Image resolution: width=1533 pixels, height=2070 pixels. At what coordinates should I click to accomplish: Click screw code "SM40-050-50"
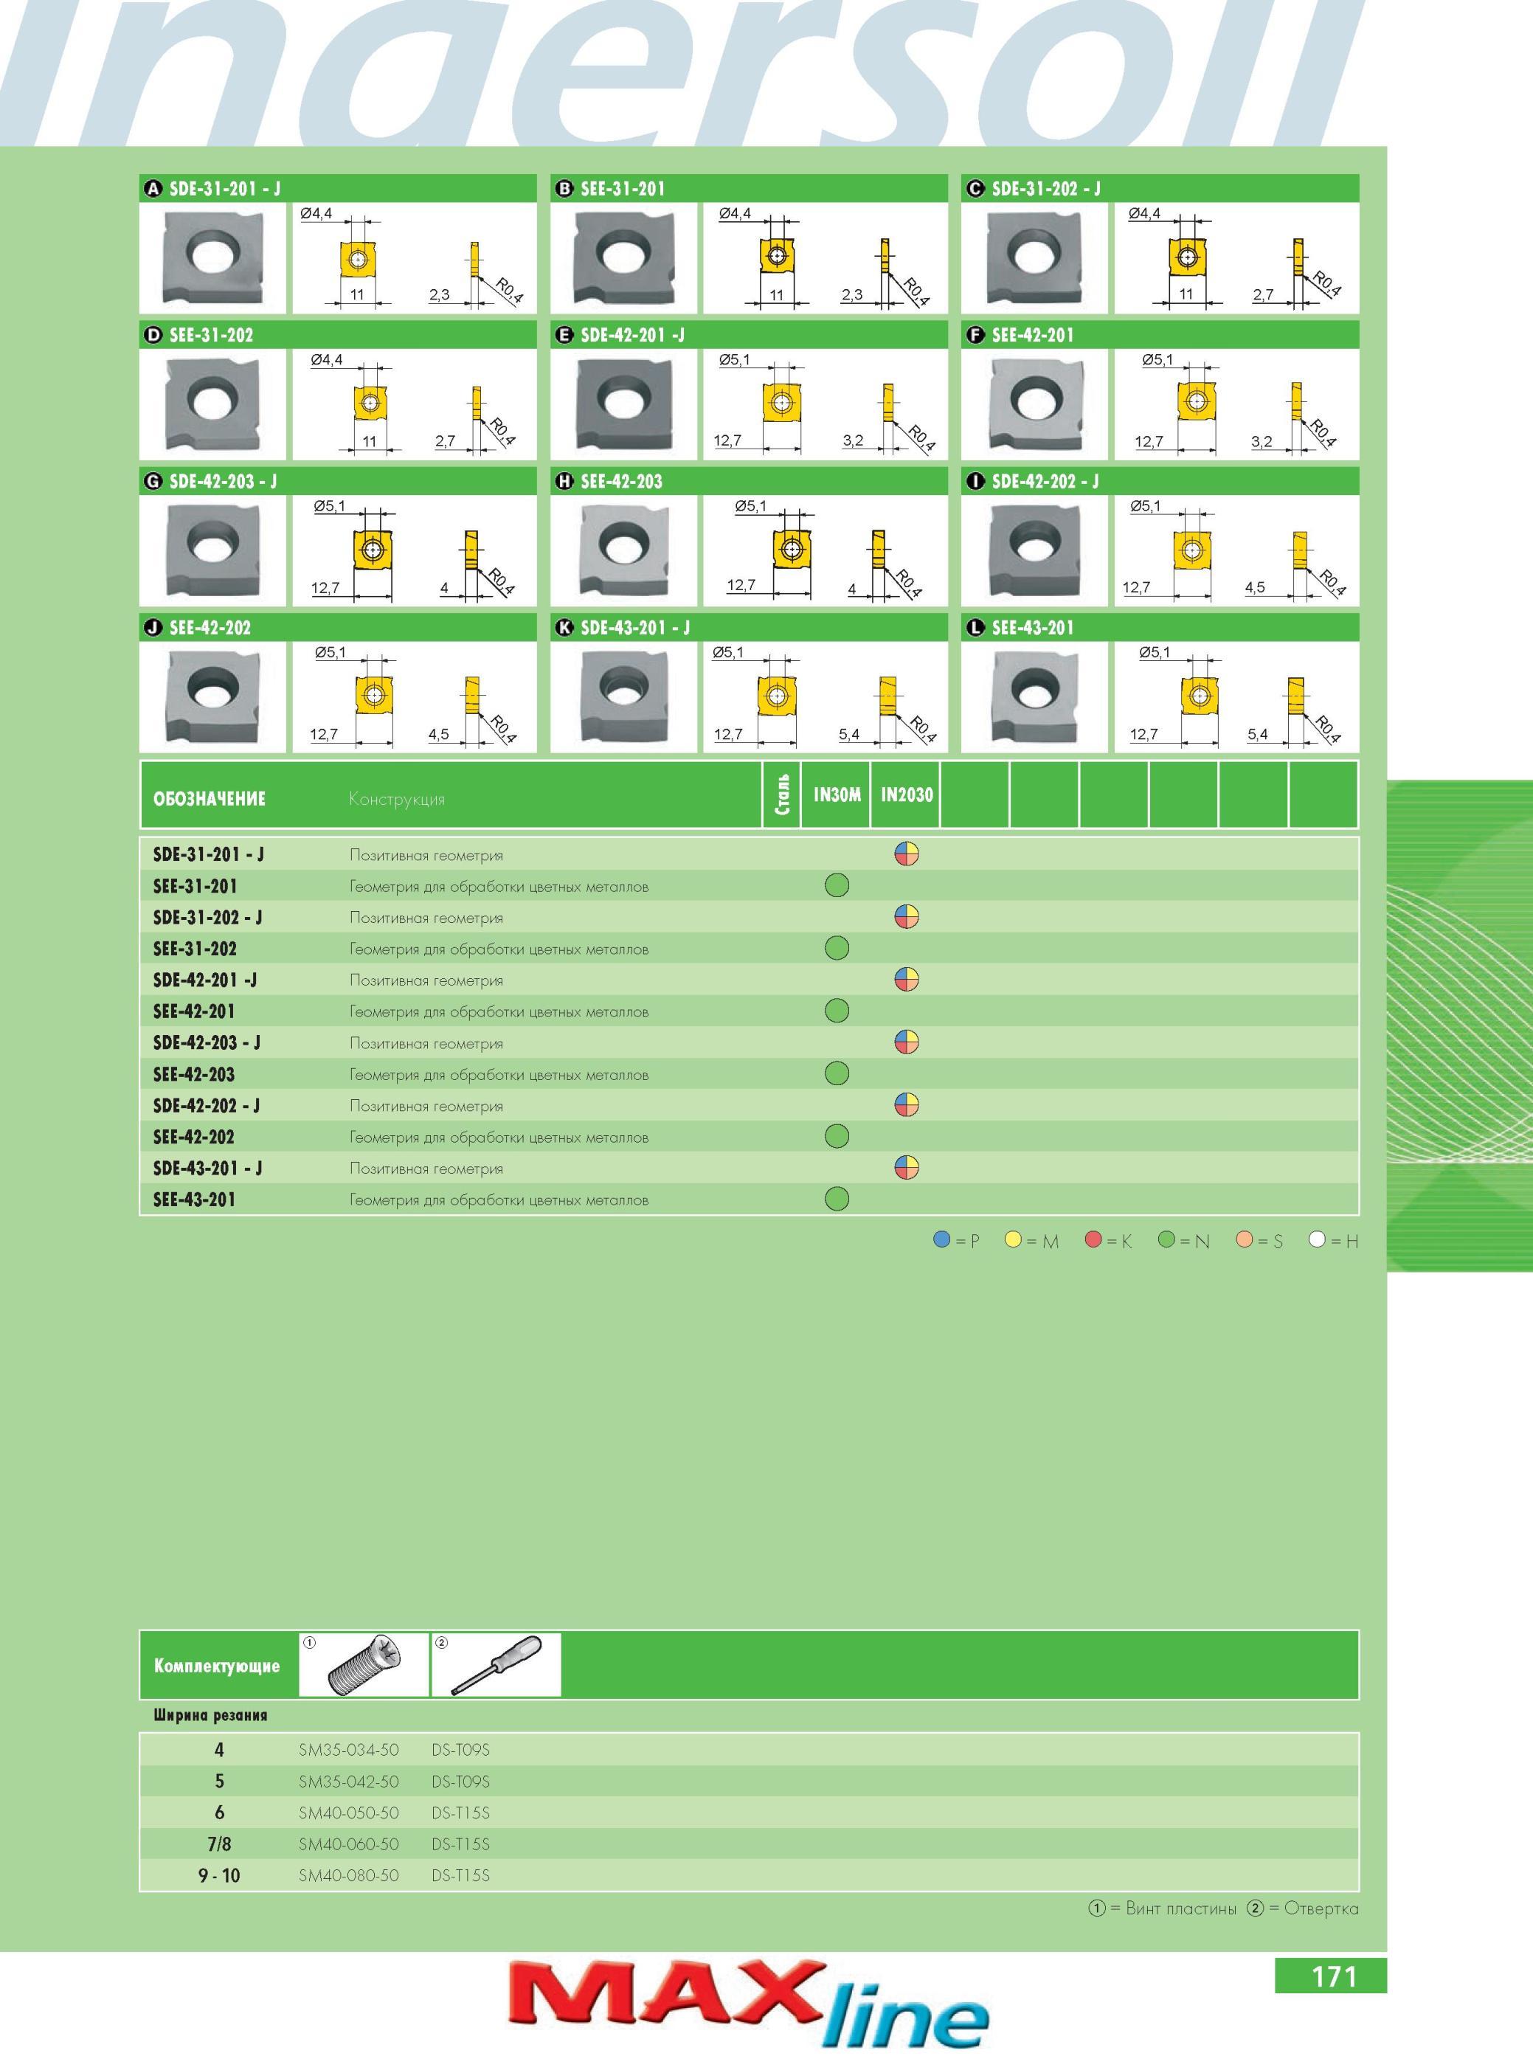(349, 1813)
